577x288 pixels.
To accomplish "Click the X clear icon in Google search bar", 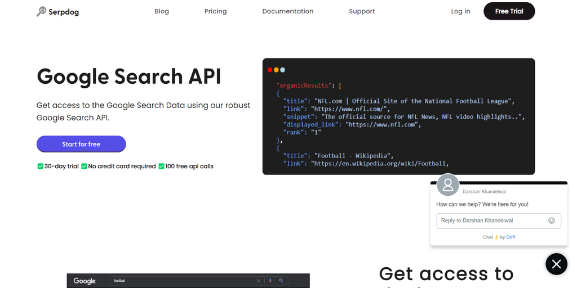I will pyautogui.click(x=259, y=281).
